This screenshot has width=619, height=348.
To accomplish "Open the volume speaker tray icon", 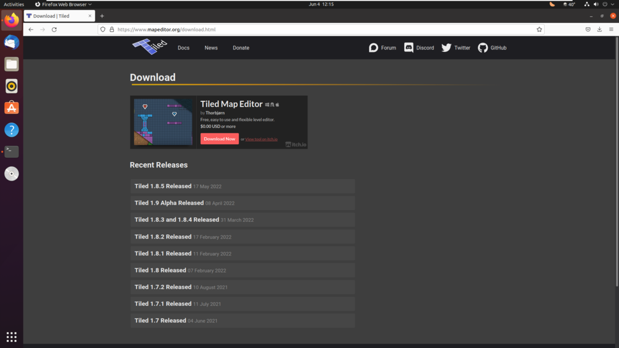I will coord(595,4).
